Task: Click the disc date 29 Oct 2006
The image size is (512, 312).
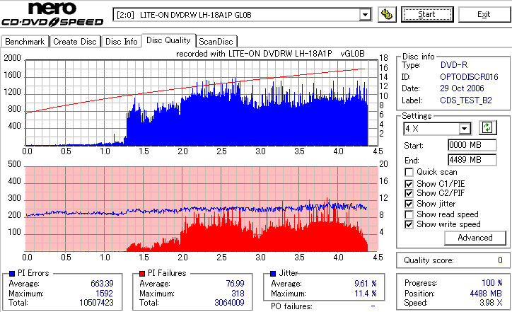Action: click(x=462, y=88)
